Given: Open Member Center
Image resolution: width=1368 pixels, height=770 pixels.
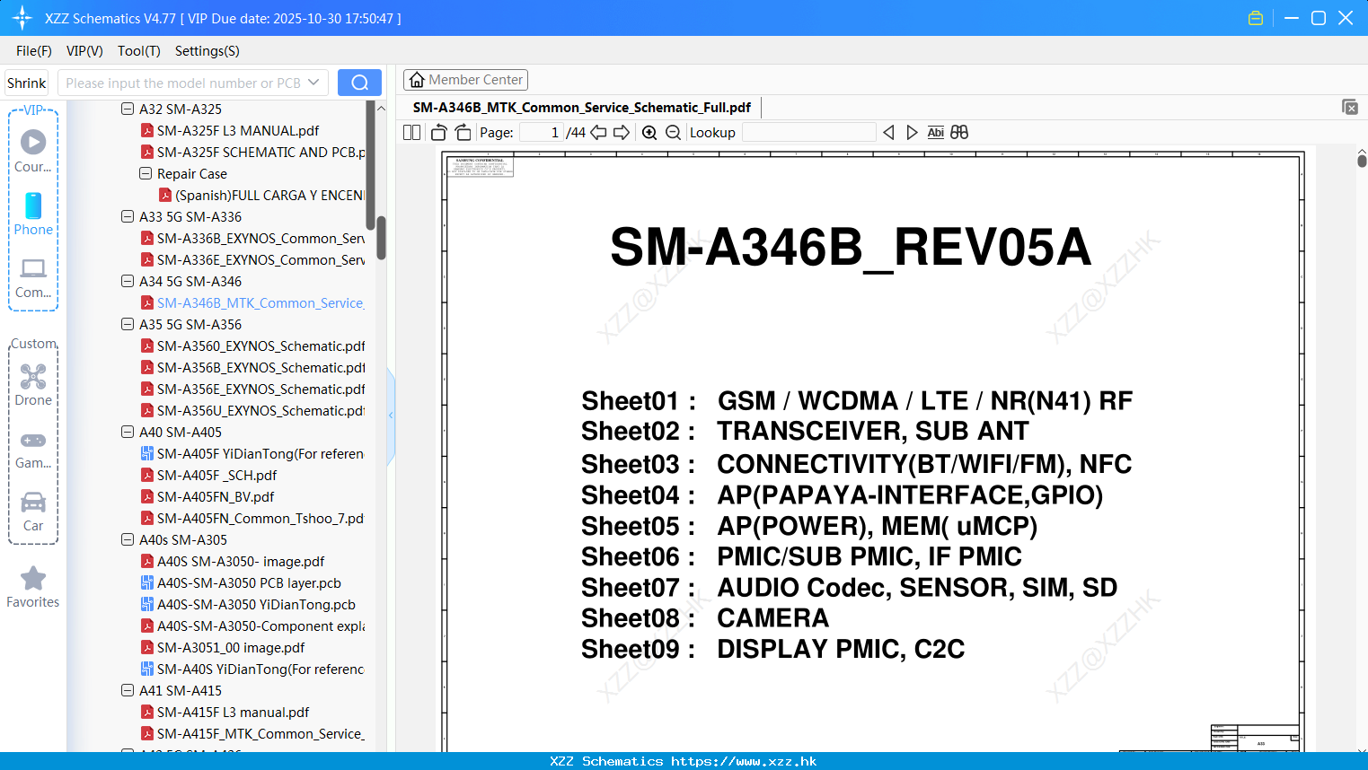Looking at the screenshot, I should (x=465, y=80).
